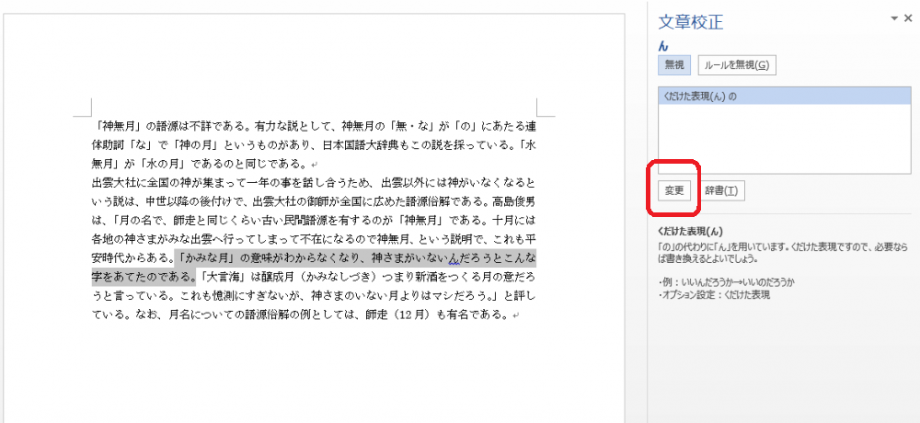Open the proofreading pane options dropdown arrow
The height and width of the screenshot is (423, 920).
(x=893, y=19)
